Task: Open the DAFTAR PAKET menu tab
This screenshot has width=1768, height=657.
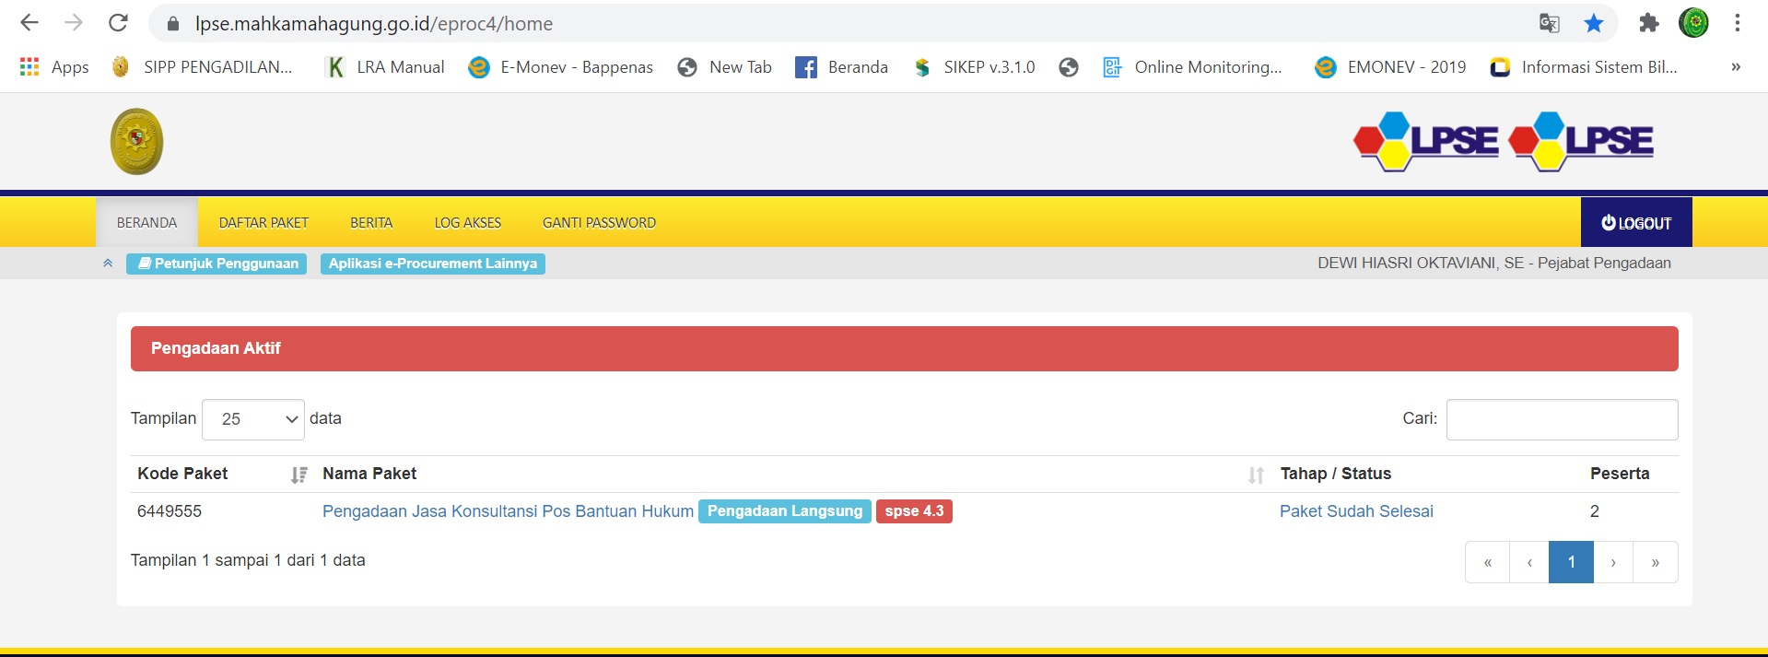Action: click(x=263, y=223)
